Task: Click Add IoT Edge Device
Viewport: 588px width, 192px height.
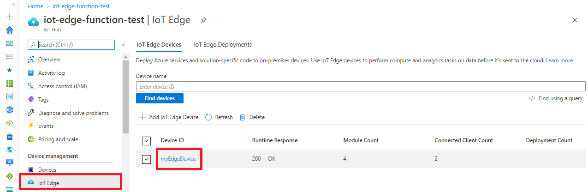Action: (x=169, y=117)
